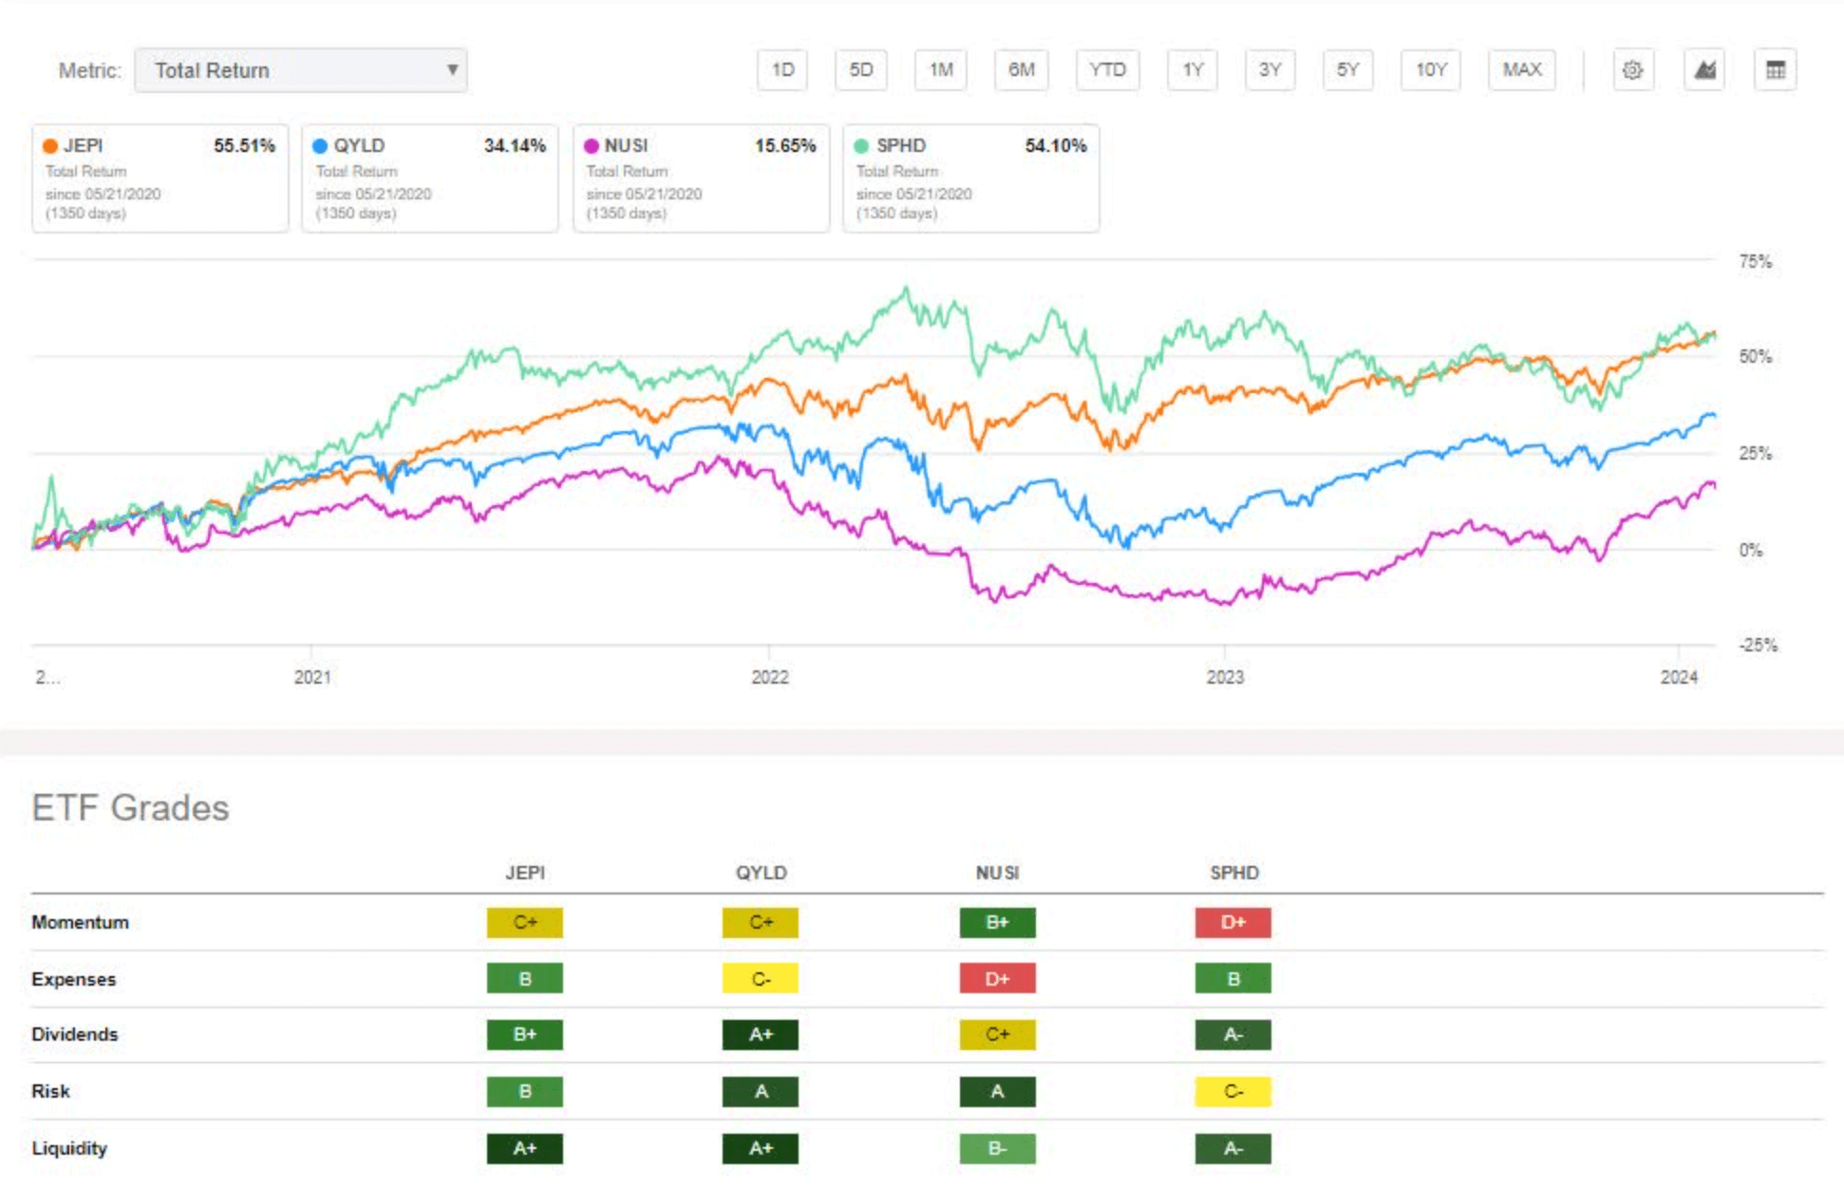This screenshot has height=1204, width=1844.
Task: Select the 1Y time range
Action: point(1193,70)
